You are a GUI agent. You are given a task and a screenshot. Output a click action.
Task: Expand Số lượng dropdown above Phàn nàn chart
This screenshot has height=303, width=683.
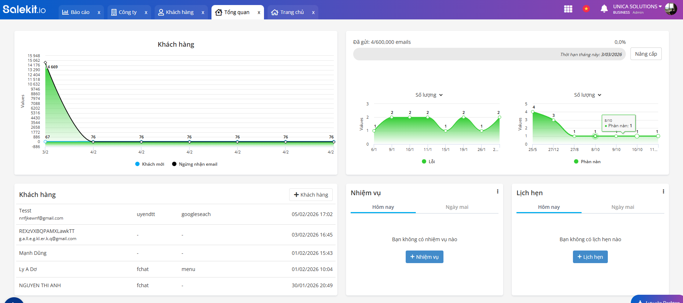point(588,95)
